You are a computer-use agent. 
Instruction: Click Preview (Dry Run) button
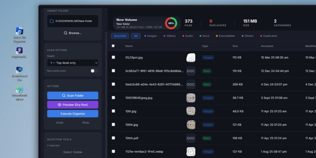73,105
